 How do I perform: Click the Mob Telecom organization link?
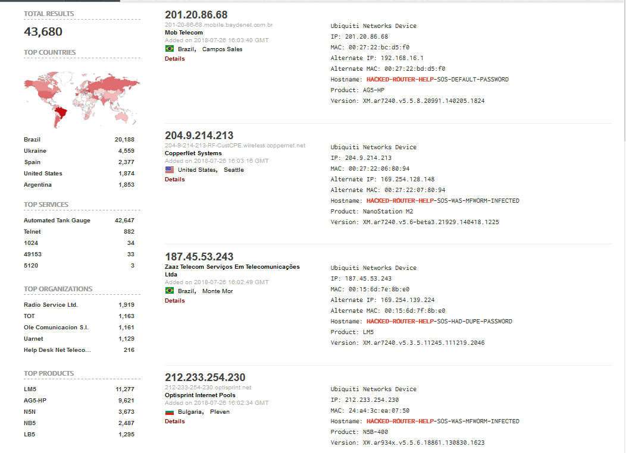coord(184,33)
